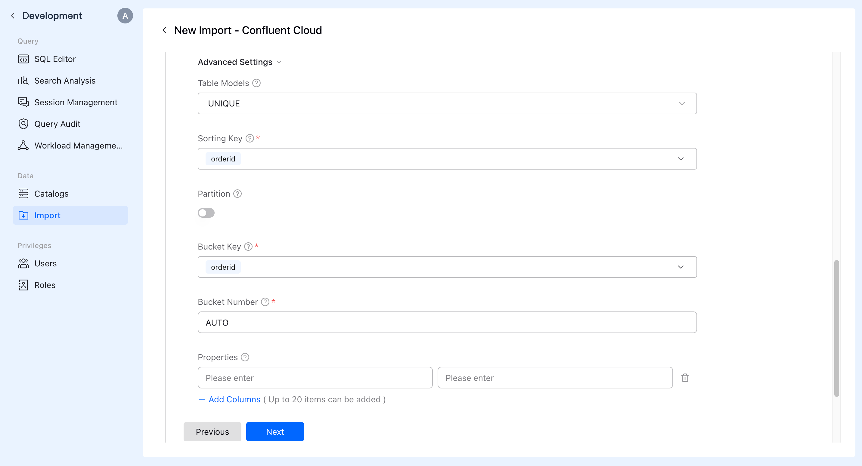Click the user avatar A icon
Screen dimensions: 862x466
click(125, 16)
